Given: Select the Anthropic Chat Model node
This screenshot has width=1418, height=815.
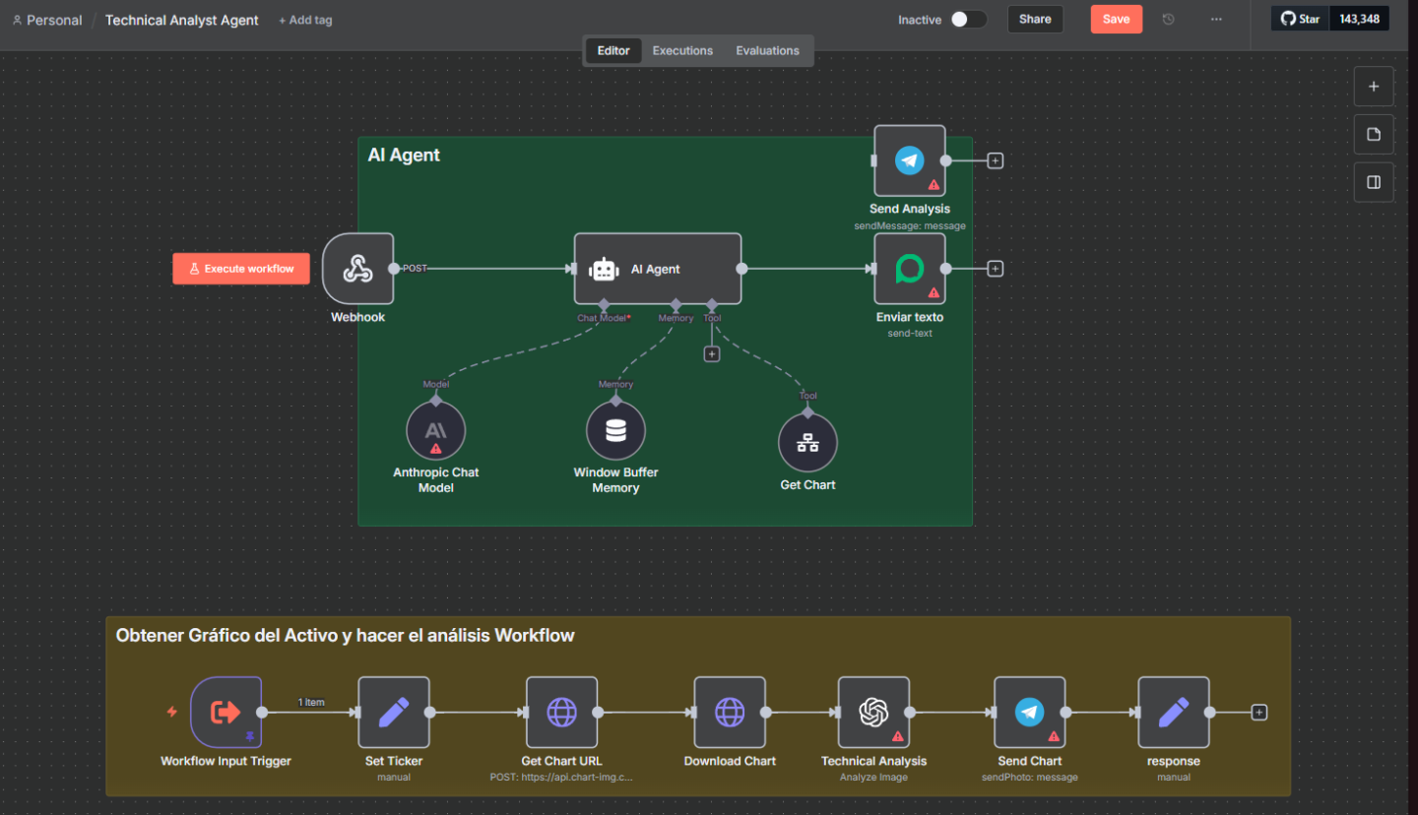Looking at the screenshot, I should [435, 431].
